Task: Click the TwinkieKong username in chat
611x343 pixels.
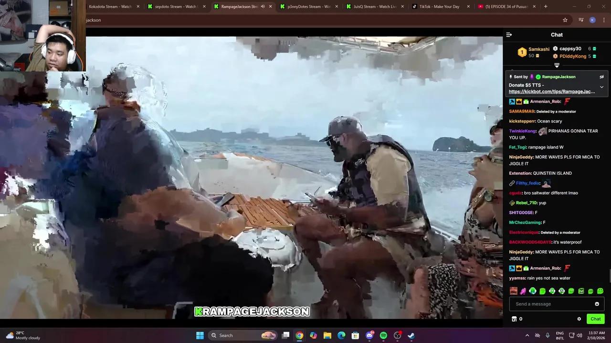Action: [522, 131]
